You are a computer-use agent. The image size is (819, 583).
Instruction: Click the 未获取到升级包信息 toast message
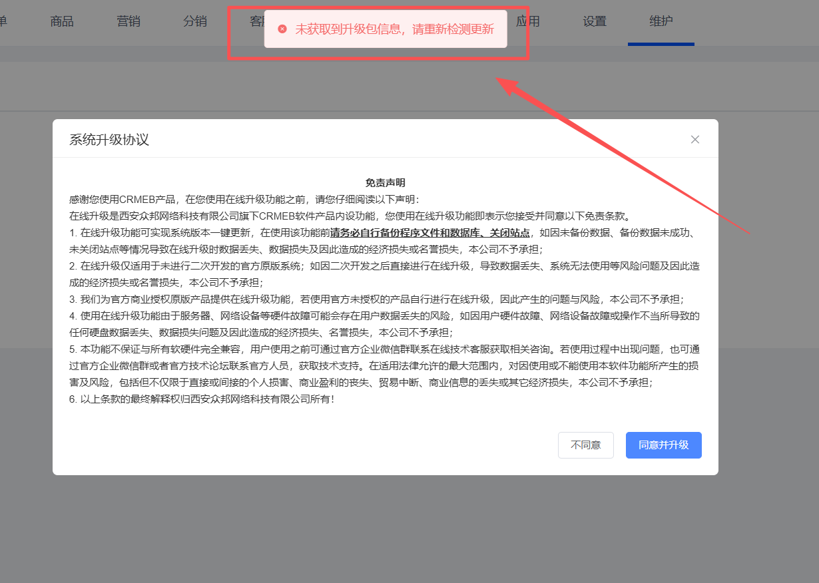pyautogui.click(x=394, y=29)
